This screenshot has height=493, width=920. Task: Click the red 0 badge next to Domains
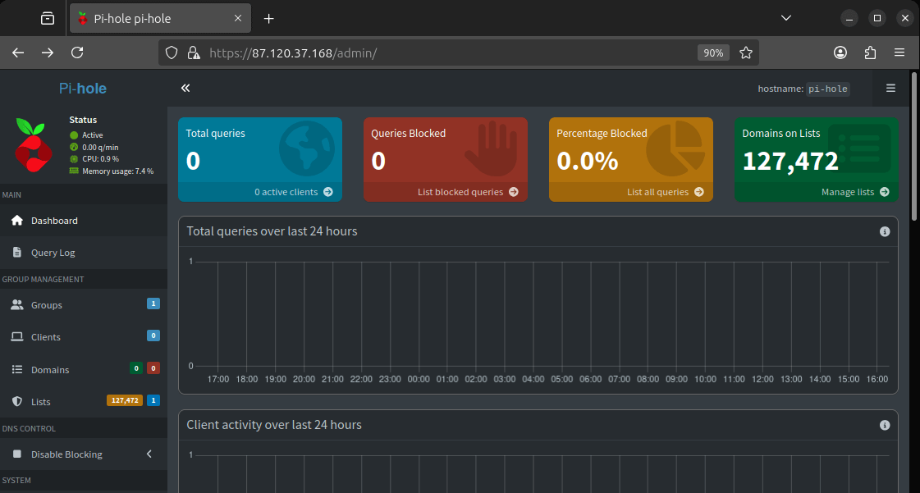click(153, 368)
